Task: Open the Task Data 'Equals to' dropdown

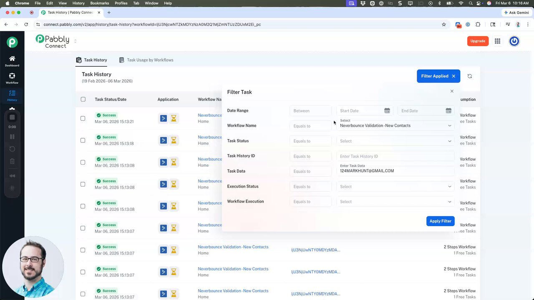Action: [x=310, y=171]
